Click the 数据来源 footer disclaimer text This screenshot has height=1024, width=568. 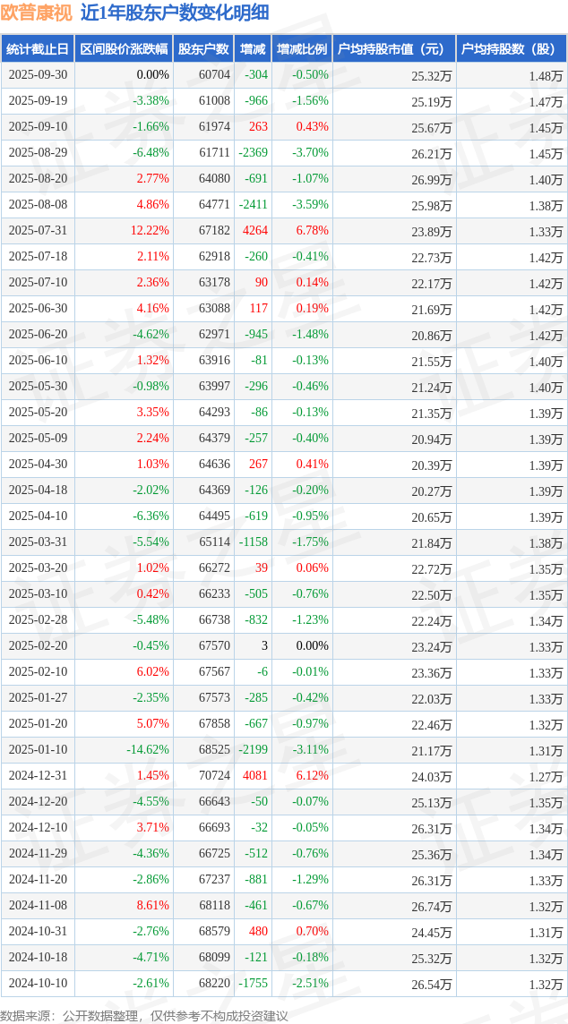point(144,1015)
